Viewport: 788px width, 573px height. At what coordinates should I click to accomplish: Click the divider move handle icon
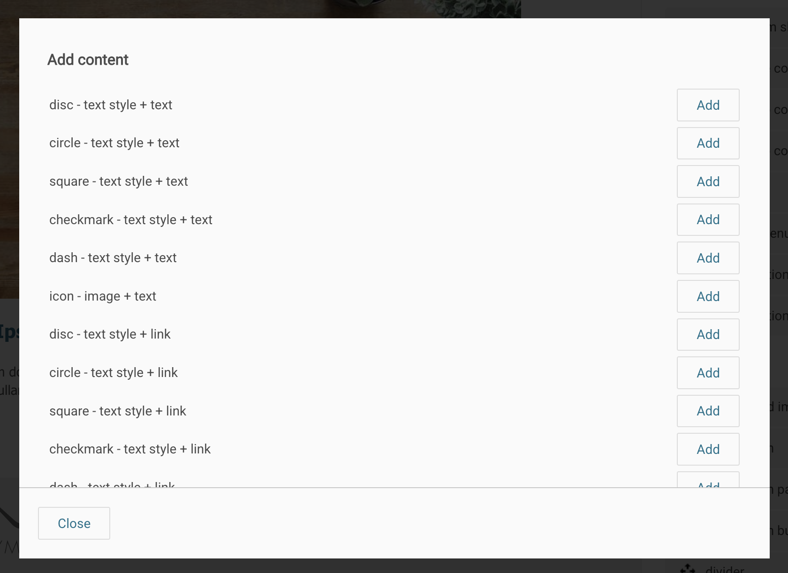688,568
